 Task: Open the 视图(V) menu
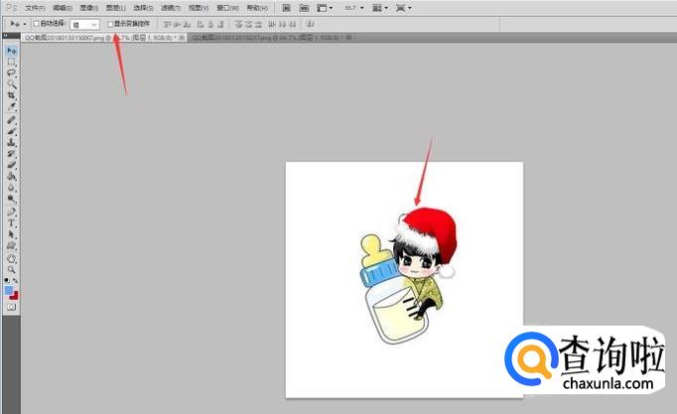pyautogui.click(x=199, y=8)
